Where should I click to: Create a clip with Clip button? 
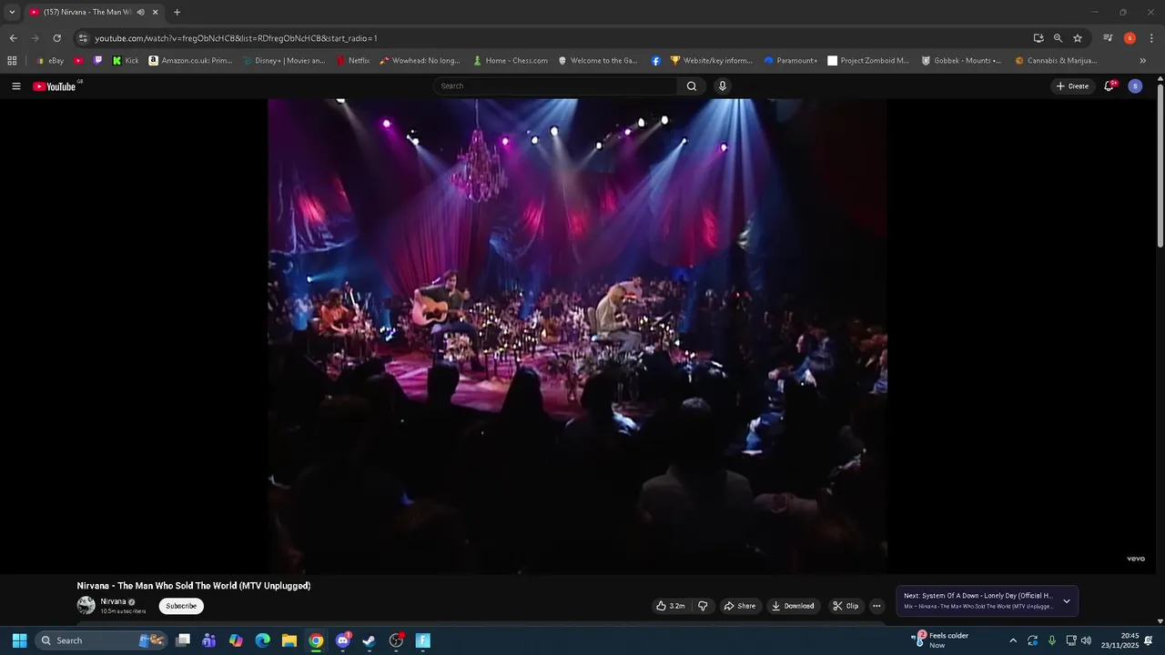(x=846, y=606)
